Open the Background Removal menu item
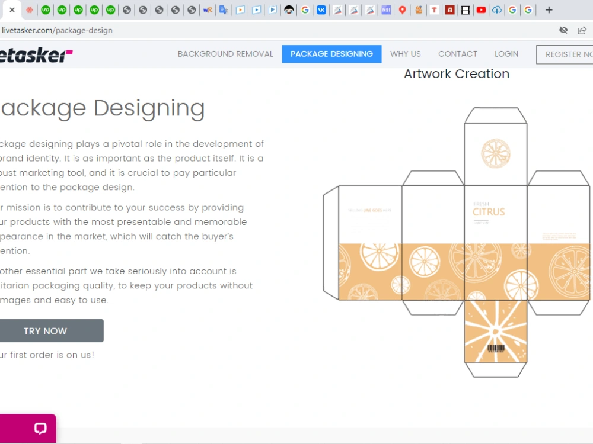The image size is (593, 444). pos(225,54)
